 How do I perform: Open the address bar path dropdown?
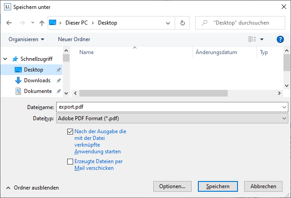pos(167,23)
